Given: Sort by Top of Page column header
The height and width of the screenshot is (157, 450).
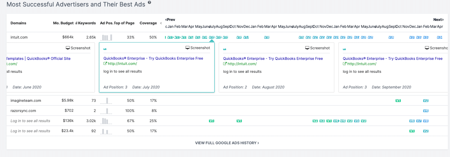Looking at the screenshot, I should click(x=124, y=23).
